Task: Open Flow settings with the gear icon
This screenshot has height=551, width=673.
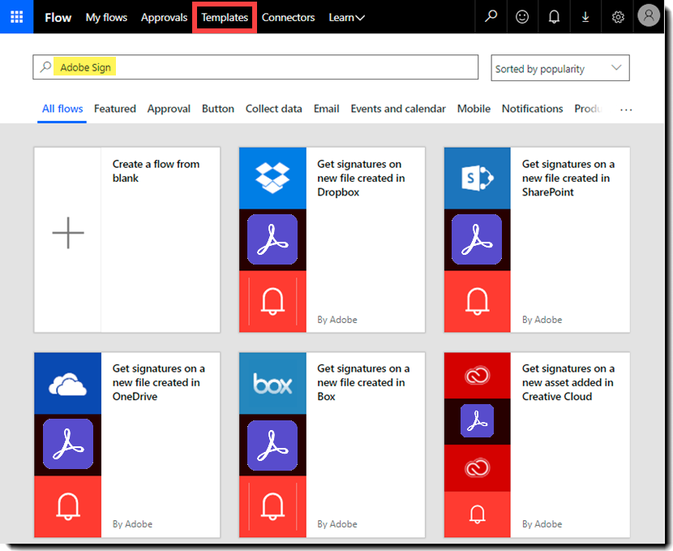Action: [x=617, y=16]
